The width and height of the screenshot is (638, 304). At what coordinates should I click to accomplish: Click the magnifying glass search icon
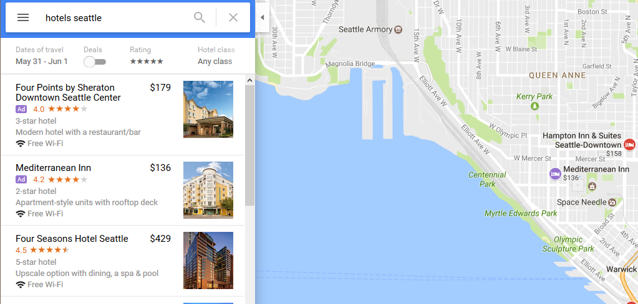tap(200, 17)
